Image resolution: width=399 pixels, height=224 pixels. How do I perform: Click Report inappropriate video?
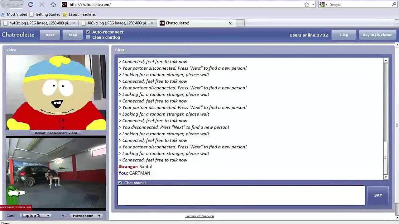coord(56,133)
